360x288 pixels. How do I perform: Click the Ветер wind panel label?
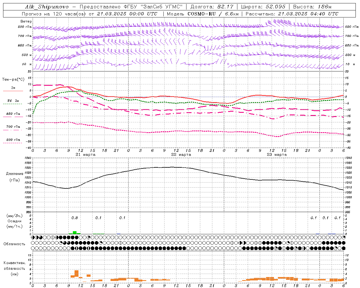point(26,21)
